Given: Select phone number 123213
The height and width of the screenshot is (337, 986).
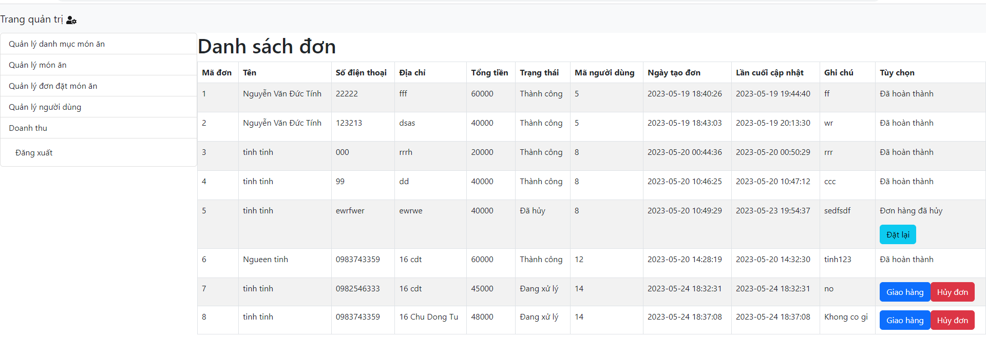Looking at the screenshot, I should click(x=349, y=123).
